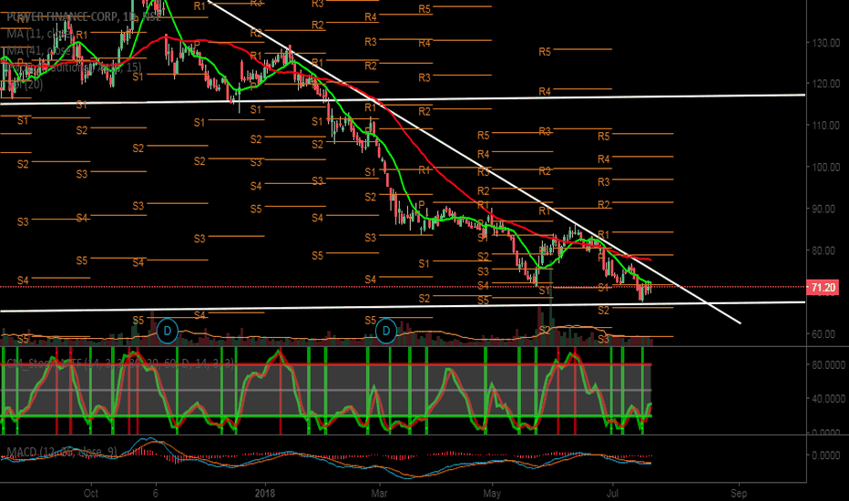Click the Oct label on time axis

pos(91,493)
